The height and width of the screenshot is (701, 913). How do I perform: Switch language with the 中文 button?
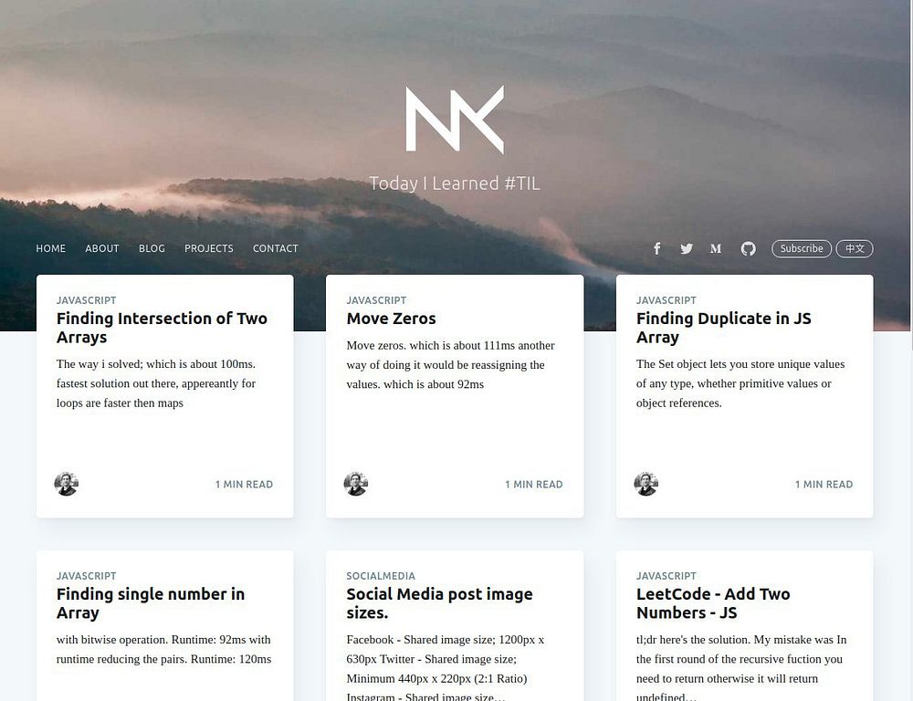pyautogui.click(x=855, y=248)
